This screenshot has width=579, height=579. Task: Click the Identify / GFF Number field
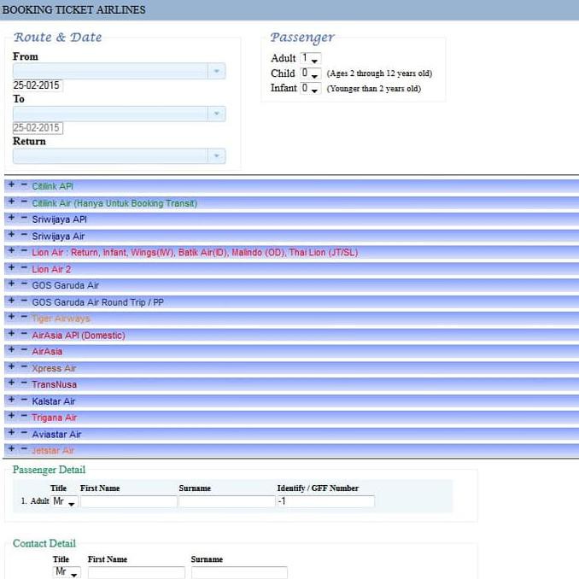(x=325, y=502)
